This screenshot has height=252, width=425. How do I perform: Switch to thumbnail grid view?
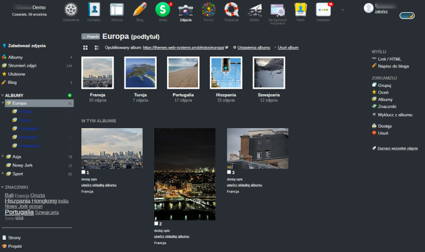tap(86, 47)
